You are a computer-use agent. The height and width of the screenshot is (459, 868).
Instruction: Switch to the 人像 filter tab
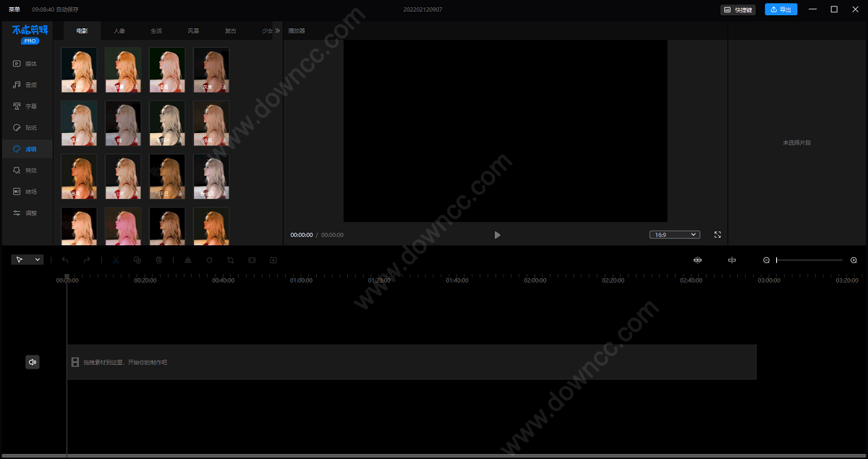tap(119, 31)
